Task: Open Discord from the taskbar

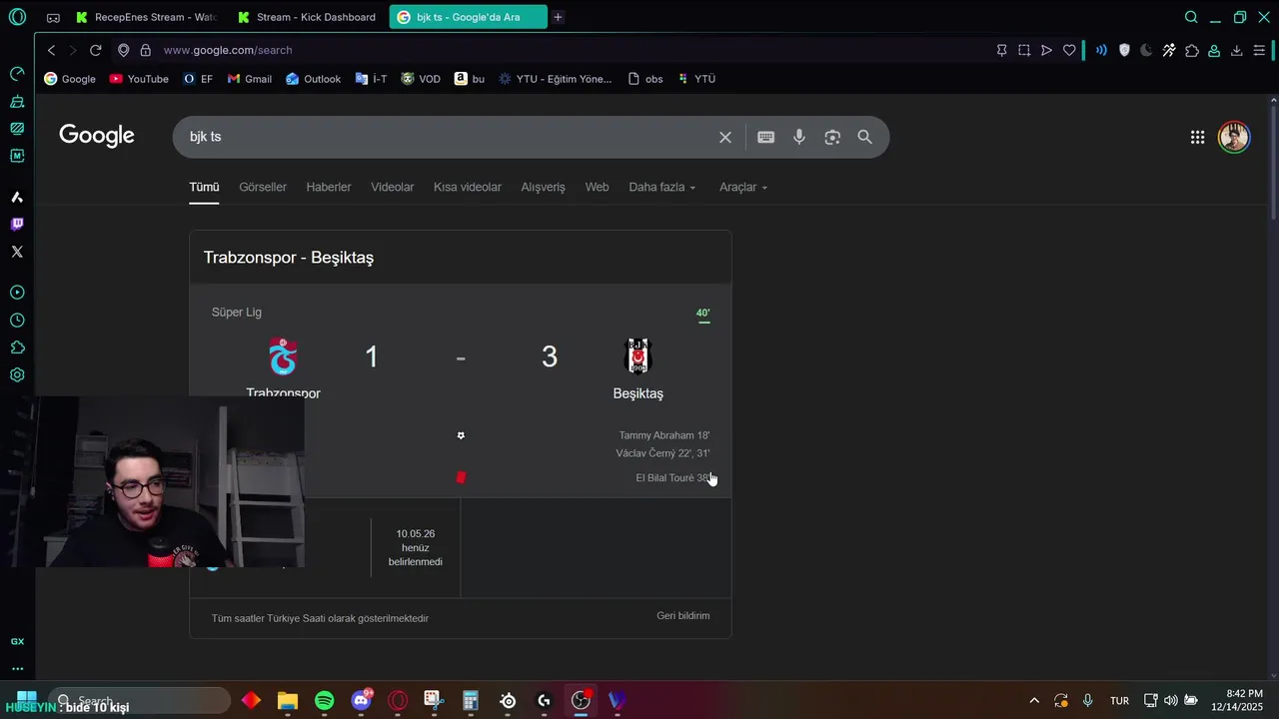Action: 362,701
